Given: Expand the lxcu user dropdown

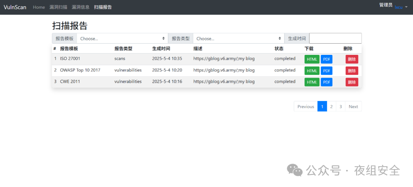Looking at the screenshot, I should [x=401, y=7].
